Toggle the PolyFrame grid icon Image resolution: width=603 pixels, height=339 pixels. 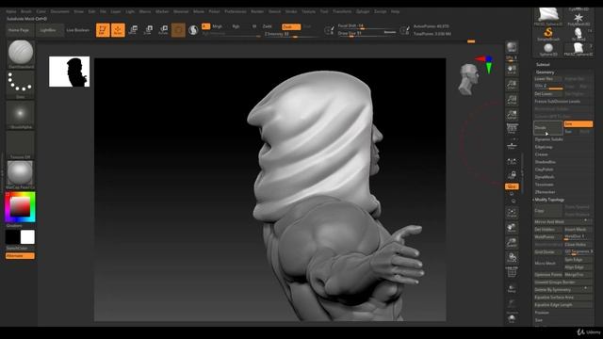[x=512, y=272]
